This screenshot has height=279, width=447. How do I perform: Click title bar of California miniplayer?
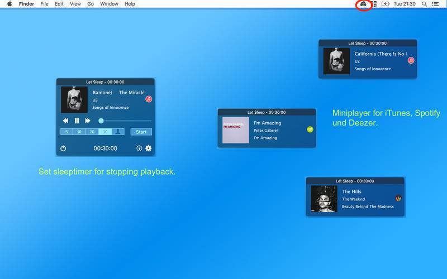[368, 44]
